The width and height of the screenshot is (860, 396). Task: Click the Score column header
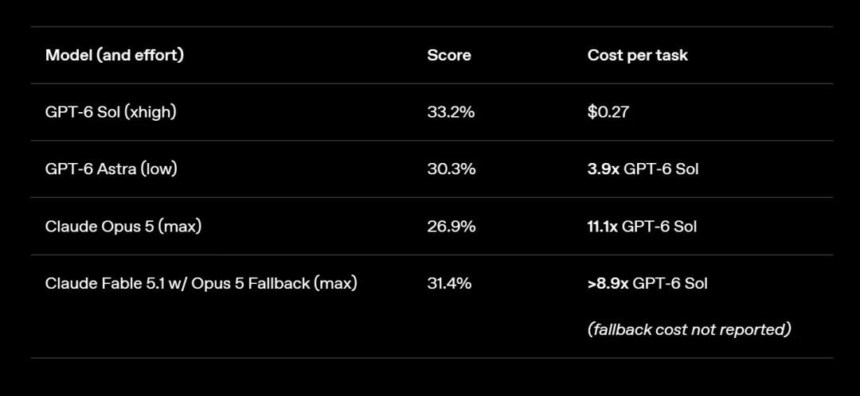tap(448, 56)
